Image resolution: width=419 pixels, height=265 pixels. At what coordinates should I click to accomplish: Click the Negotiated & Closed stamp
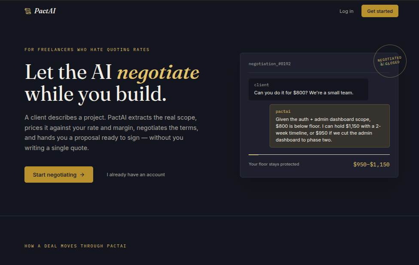coord(390,61)
